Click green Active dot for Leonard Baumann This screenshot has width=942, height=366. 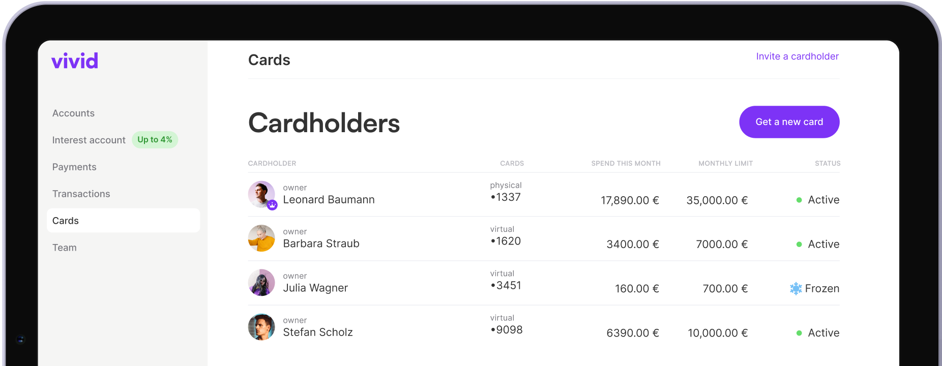pos(799,200)
